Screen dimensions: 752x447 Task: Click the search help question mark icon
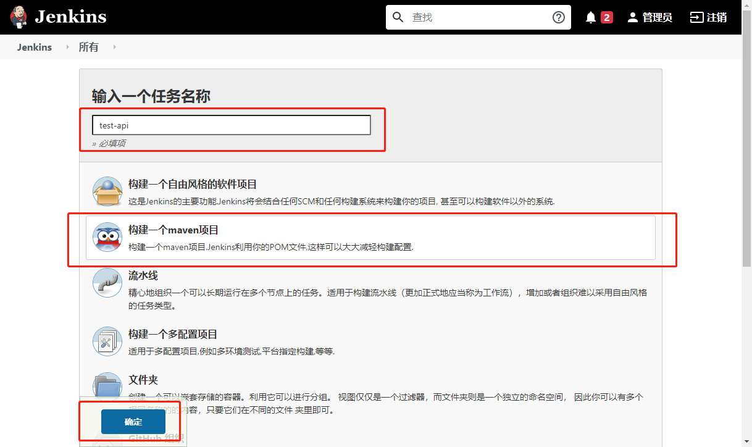[558, 17]
